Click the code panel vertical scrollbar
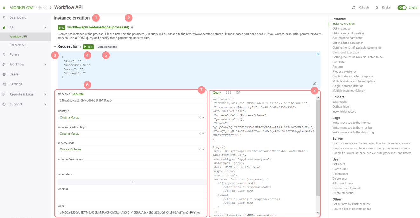 318,148
